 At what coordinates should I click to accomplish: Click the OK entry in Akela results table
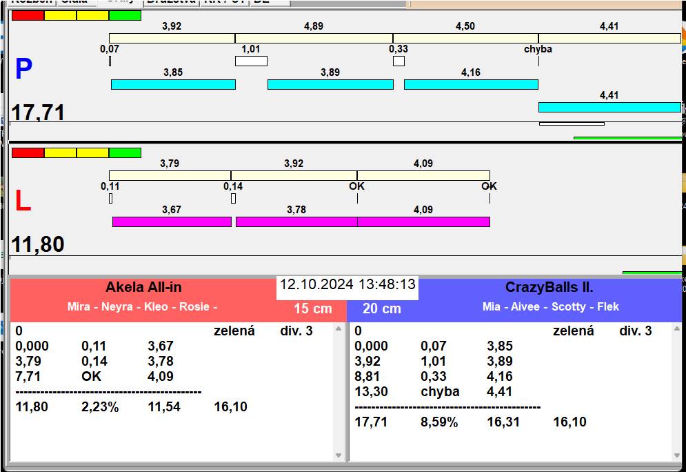(x=91, y=376)
